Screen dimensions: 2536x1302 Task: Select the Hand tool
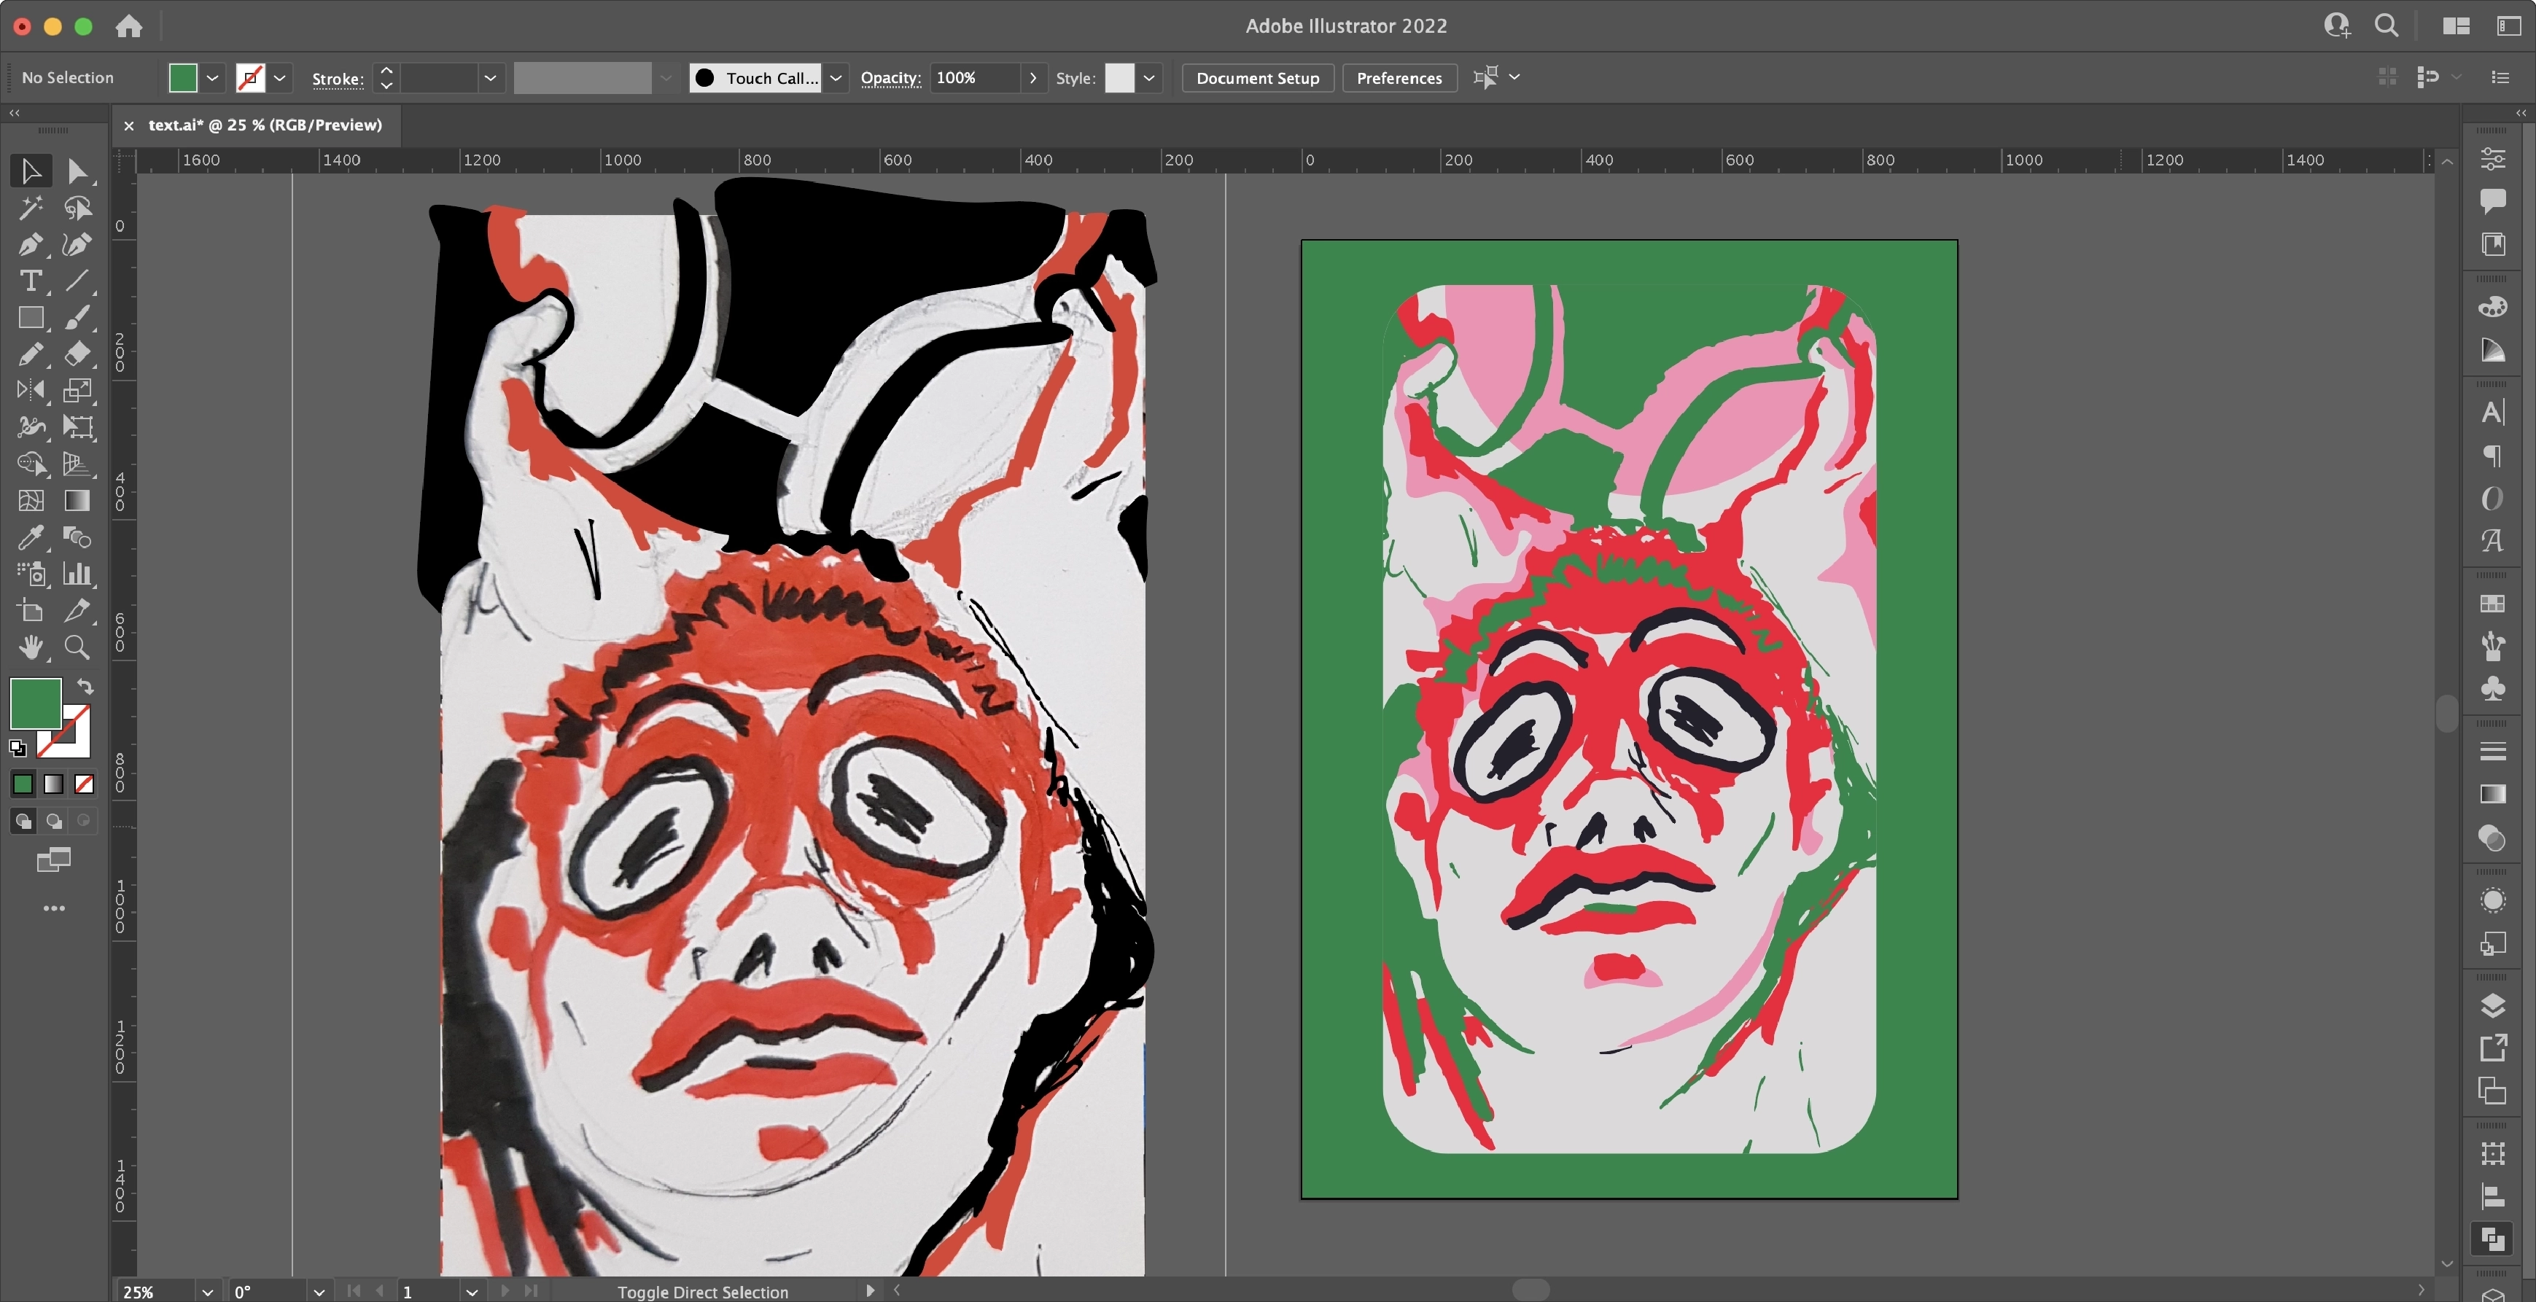click(31, 647)
